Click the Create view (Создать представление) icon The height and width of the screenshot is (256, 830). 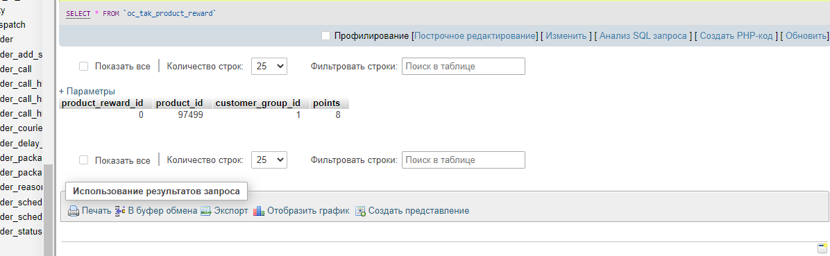[x=360, y=211]
